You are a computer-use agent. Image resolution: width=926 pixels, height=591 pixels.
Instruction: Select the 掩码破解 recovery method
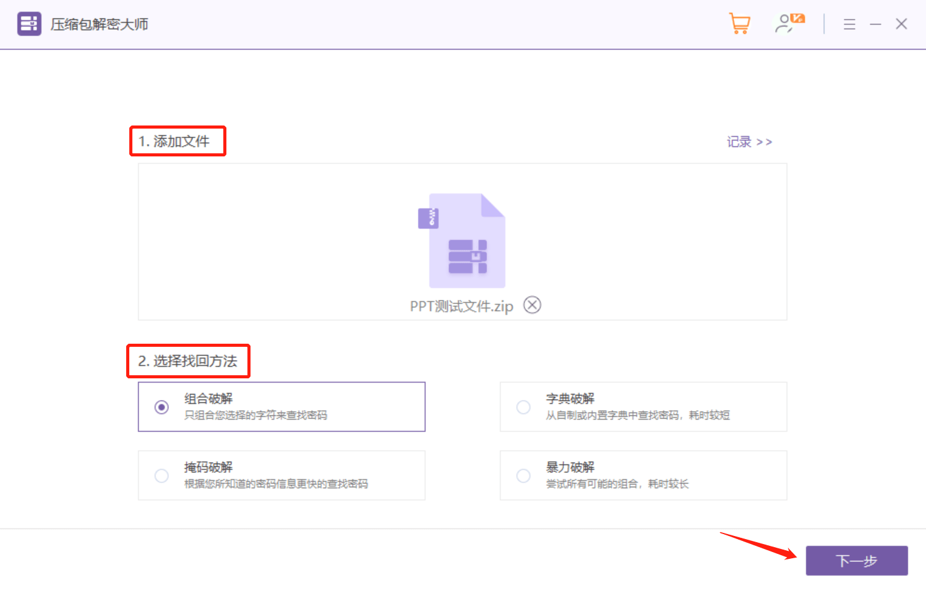click(162, 475)
